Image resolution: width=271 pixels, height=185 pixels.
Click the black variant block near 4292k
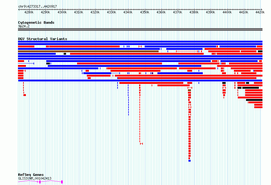tap(48, 63)
